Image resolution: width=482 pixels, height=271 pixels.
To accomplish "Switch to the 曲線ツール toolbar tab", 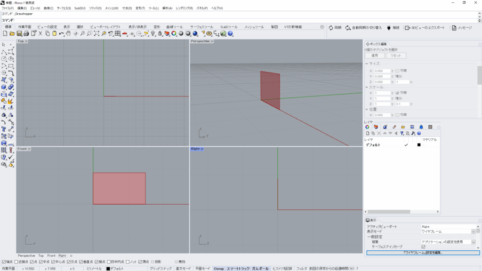I will (x=175, y=27).
